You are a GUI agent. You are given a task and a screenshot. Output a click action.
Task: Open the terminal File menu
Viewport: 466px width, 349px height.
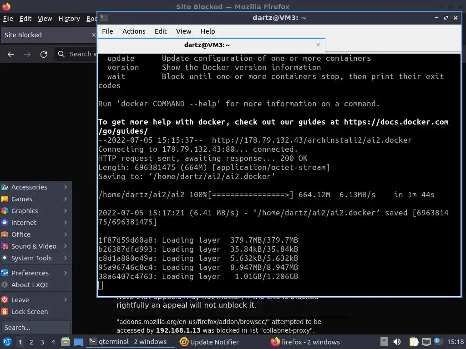coord(107,31)
